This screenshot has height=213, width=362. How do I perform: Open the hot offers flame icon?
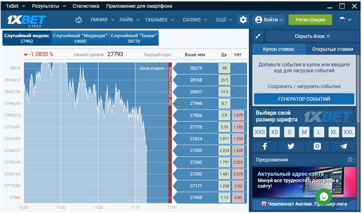click(x=79, y=20)
